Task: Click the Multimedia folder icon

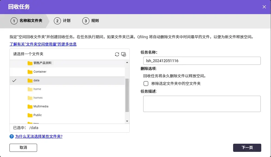Action: point(31,106)
